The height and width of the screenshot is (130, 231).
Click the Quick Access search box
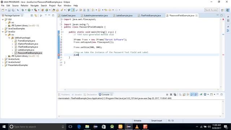click(211, 10)
